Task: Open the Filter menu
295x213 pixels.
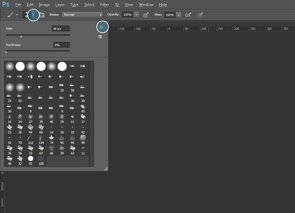Action: [x=104, y=4]
